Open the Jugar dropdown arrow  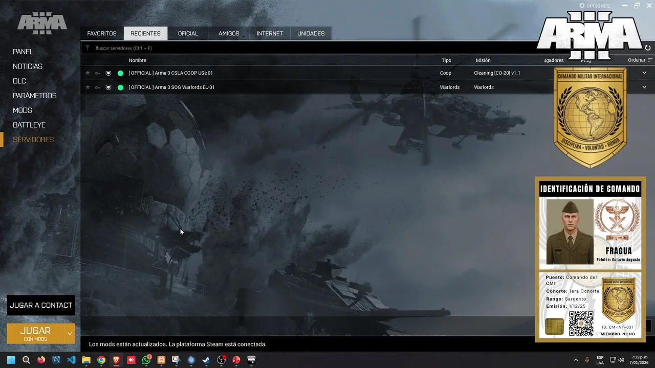click(x=70, y=334)
